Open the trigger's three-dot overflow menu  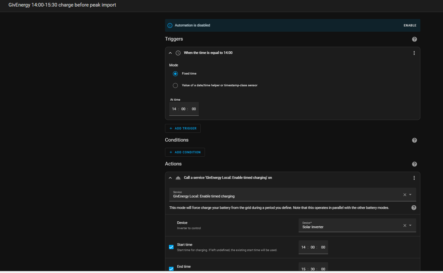coord(414,53)
